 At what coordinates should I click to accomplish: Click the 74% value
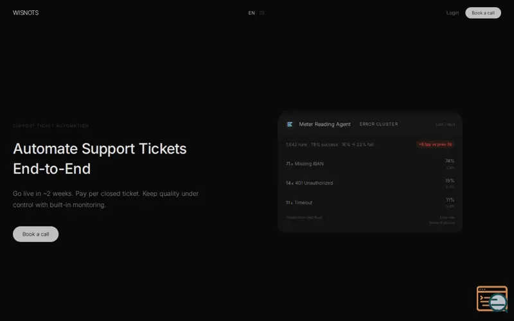tap(450, 161)
